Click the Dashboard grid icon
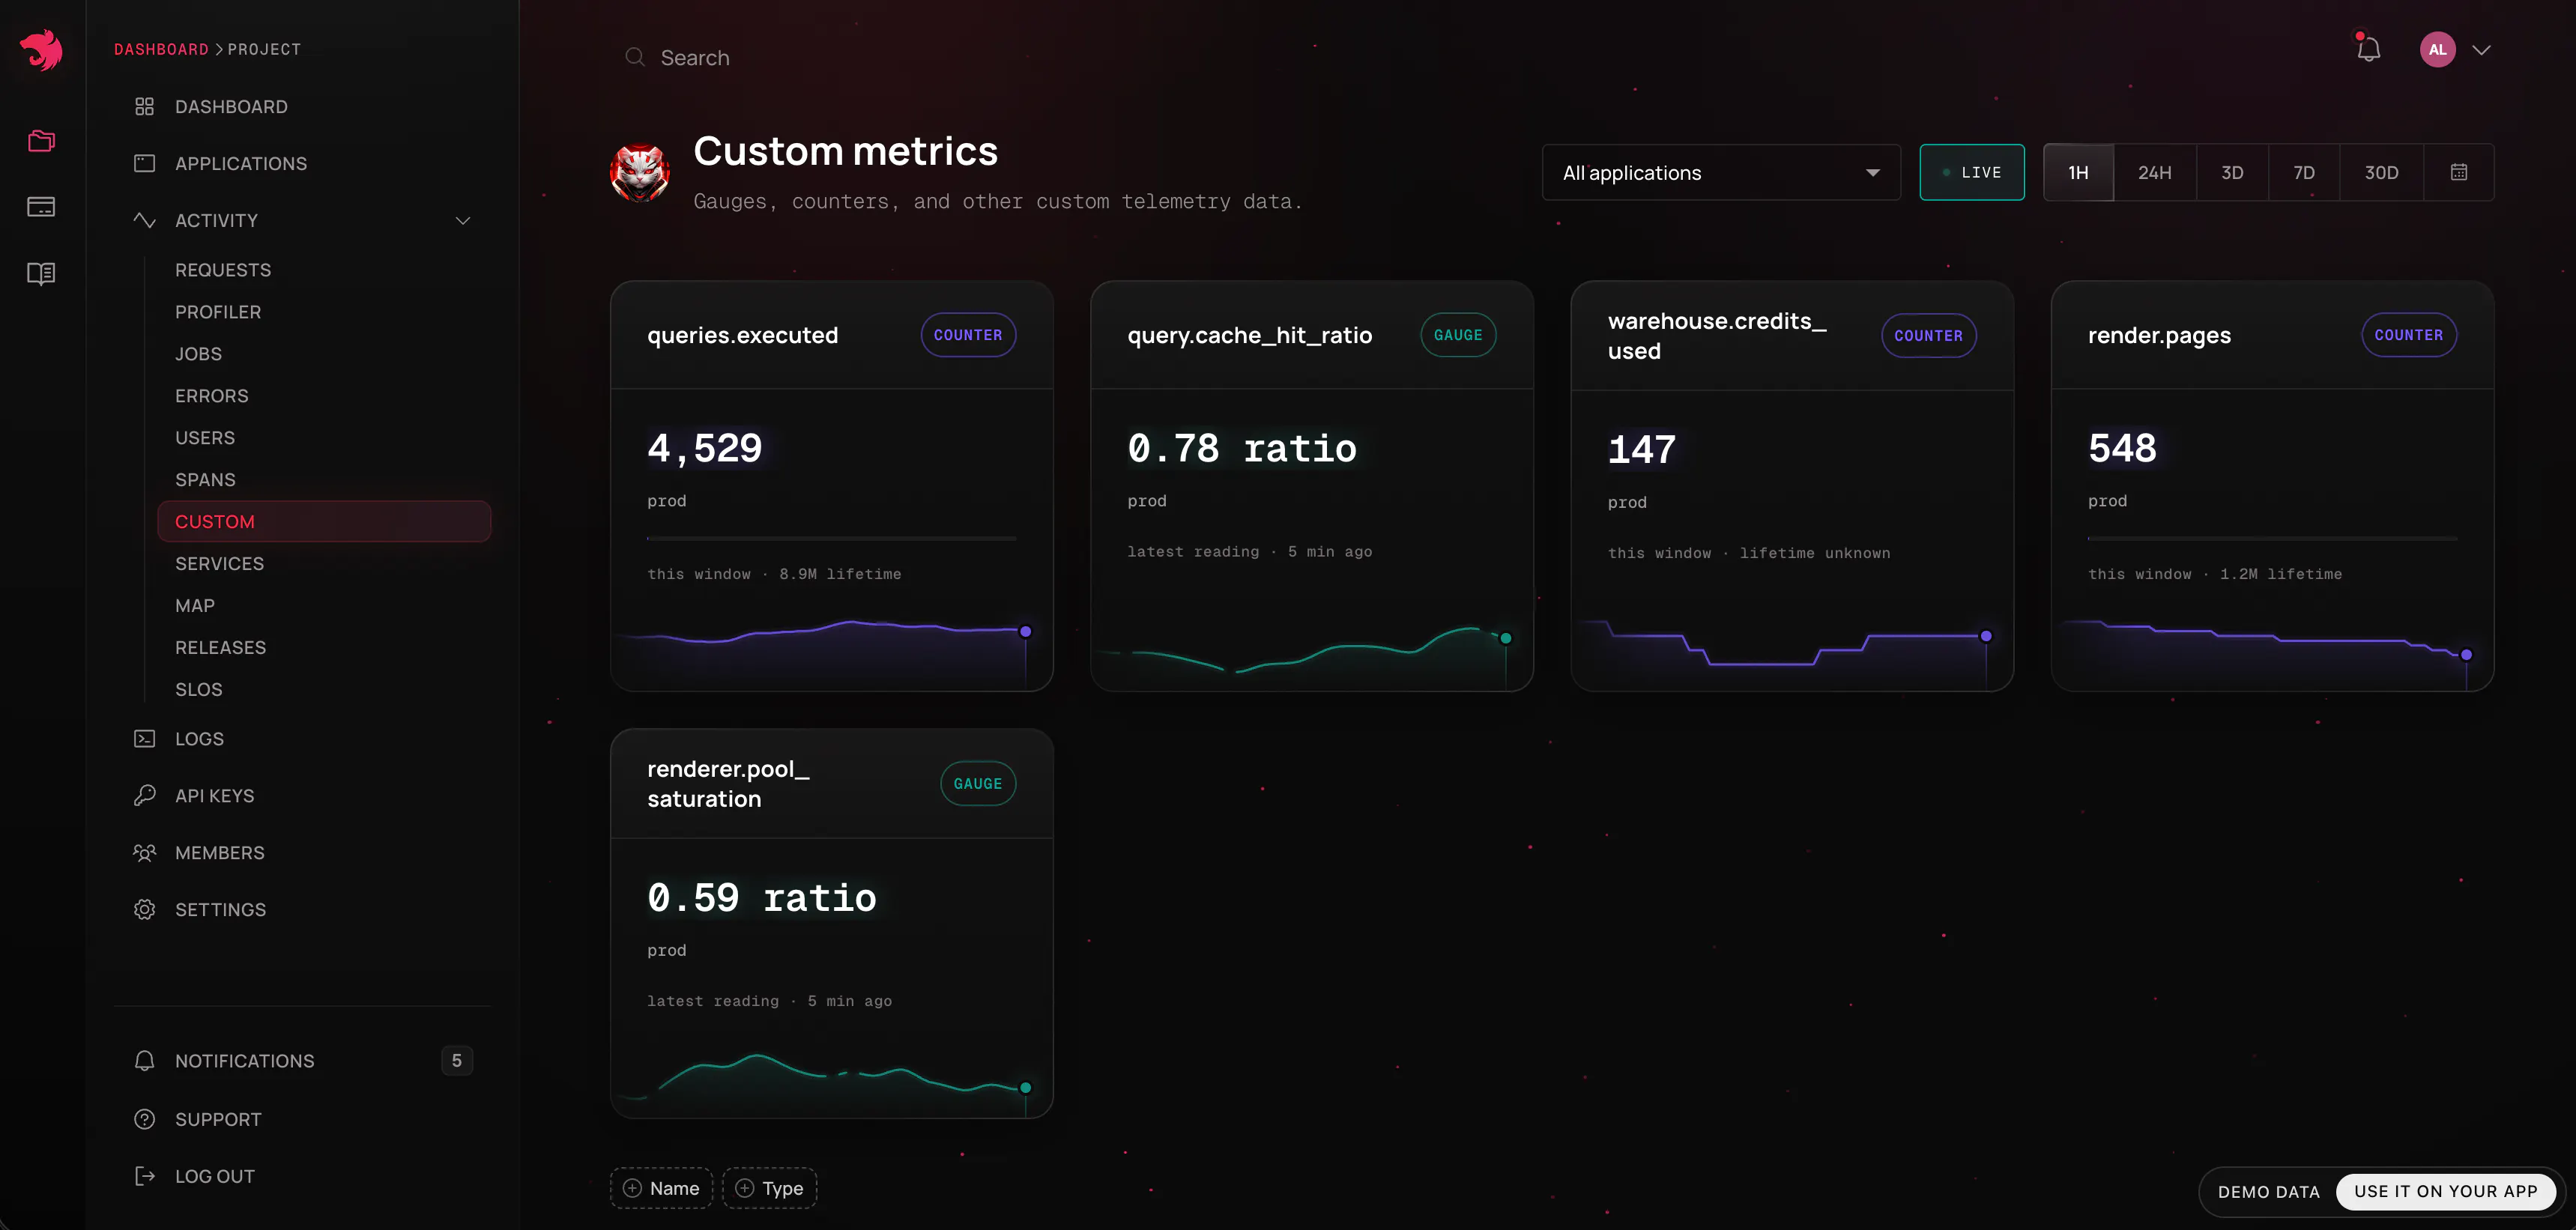Image resolution: width=2576 pixels, height=1230 pixels. coord(145,107)
